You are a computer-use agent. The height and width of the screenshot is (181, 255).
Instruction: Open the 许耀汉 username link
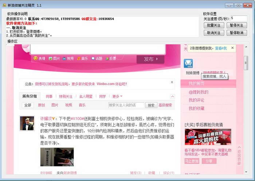point(46,119)
